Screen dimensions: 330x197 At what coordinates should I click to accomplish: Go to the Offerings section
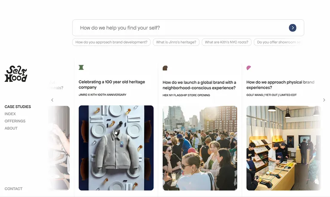[x=15, y=121]
